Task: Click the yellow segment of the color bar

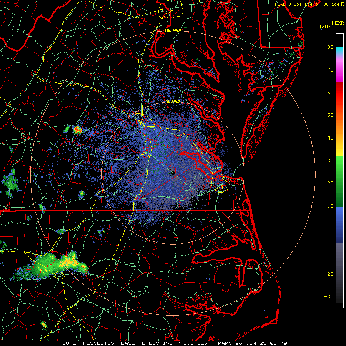Action: coord(339,152)
